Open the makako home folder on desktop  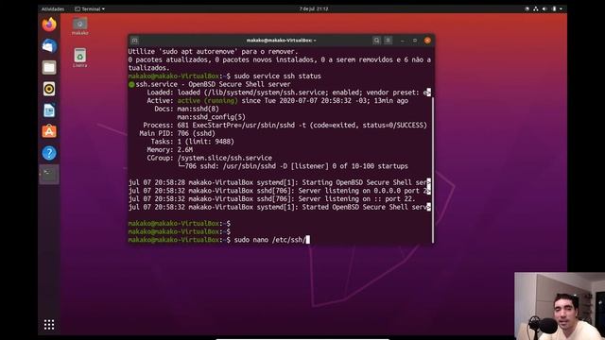pyautogui.click(x=79, y=26)
